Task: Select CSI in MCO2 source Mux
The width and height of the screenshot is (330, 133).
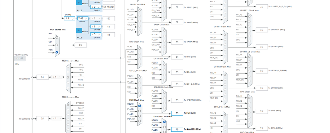Action: click(68, 125)
